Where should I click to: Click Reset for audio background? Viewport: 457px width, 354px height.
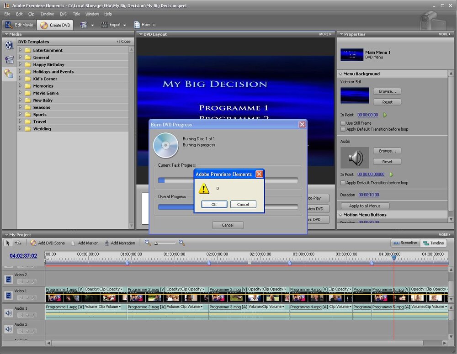click(387, 162)
